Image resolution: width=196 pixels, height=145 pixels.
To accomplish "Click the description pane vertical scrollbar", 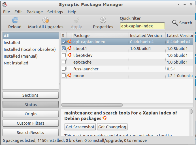I will 191,111.
